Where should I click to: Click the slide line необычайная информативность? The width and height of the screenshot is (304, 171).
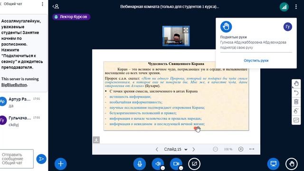(136, 102)
